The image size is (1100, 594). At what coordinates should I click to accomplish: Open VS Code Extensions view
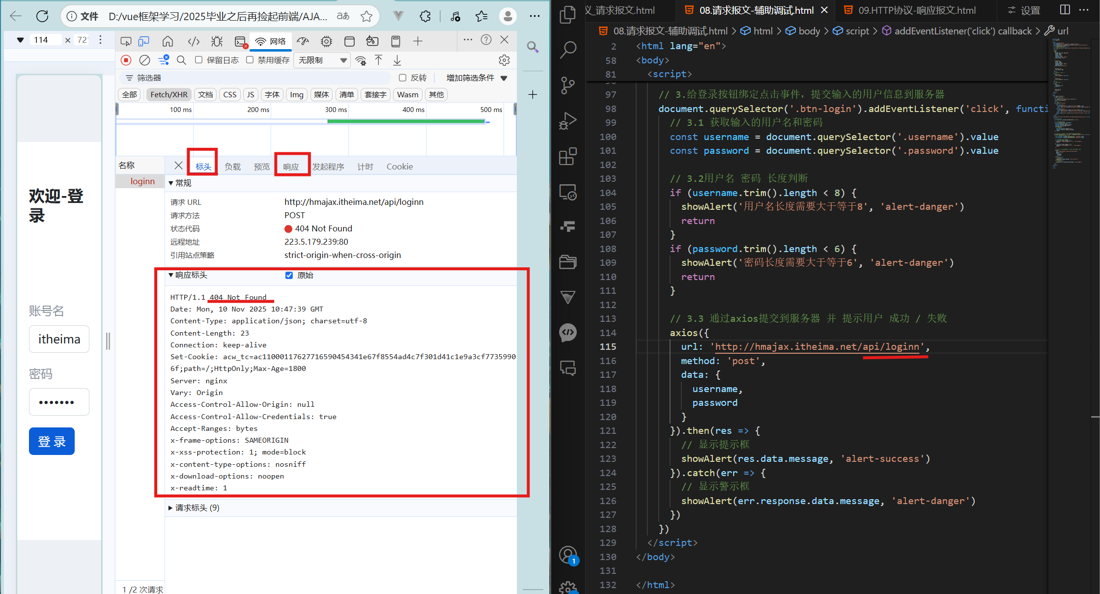pyautogui.click(x=568, y=157)
